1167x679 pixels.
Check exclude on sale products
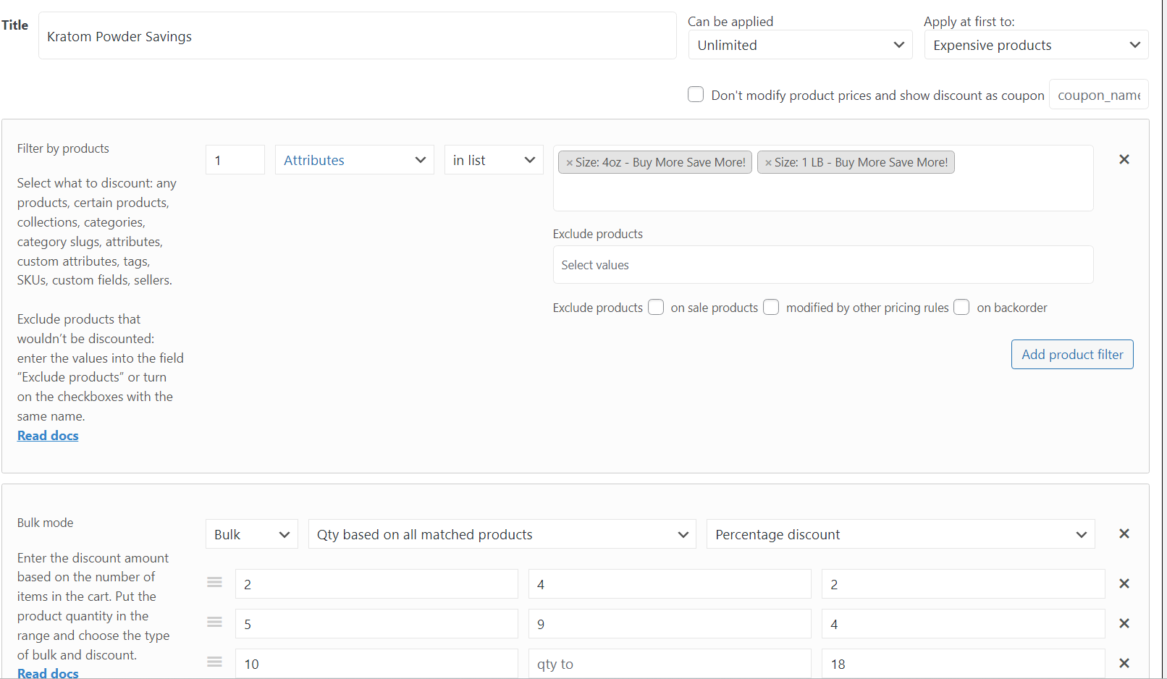tap(656, 307)
